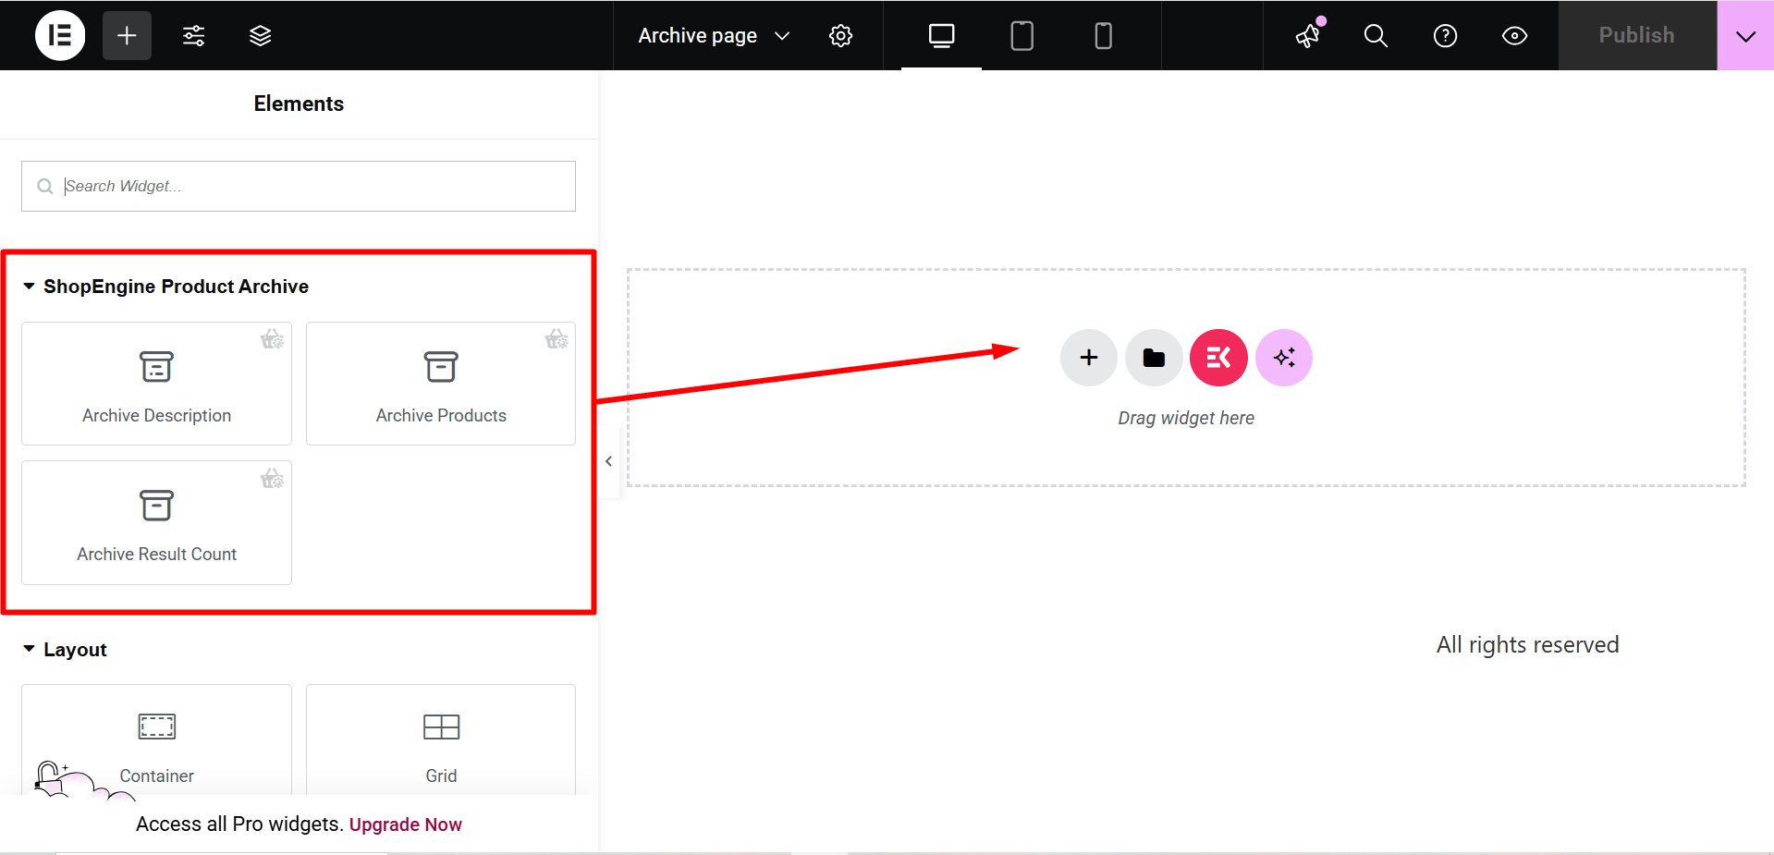Expand the publish options arrow
Screen dimensions: 1774x855
tap(1745, 35)
